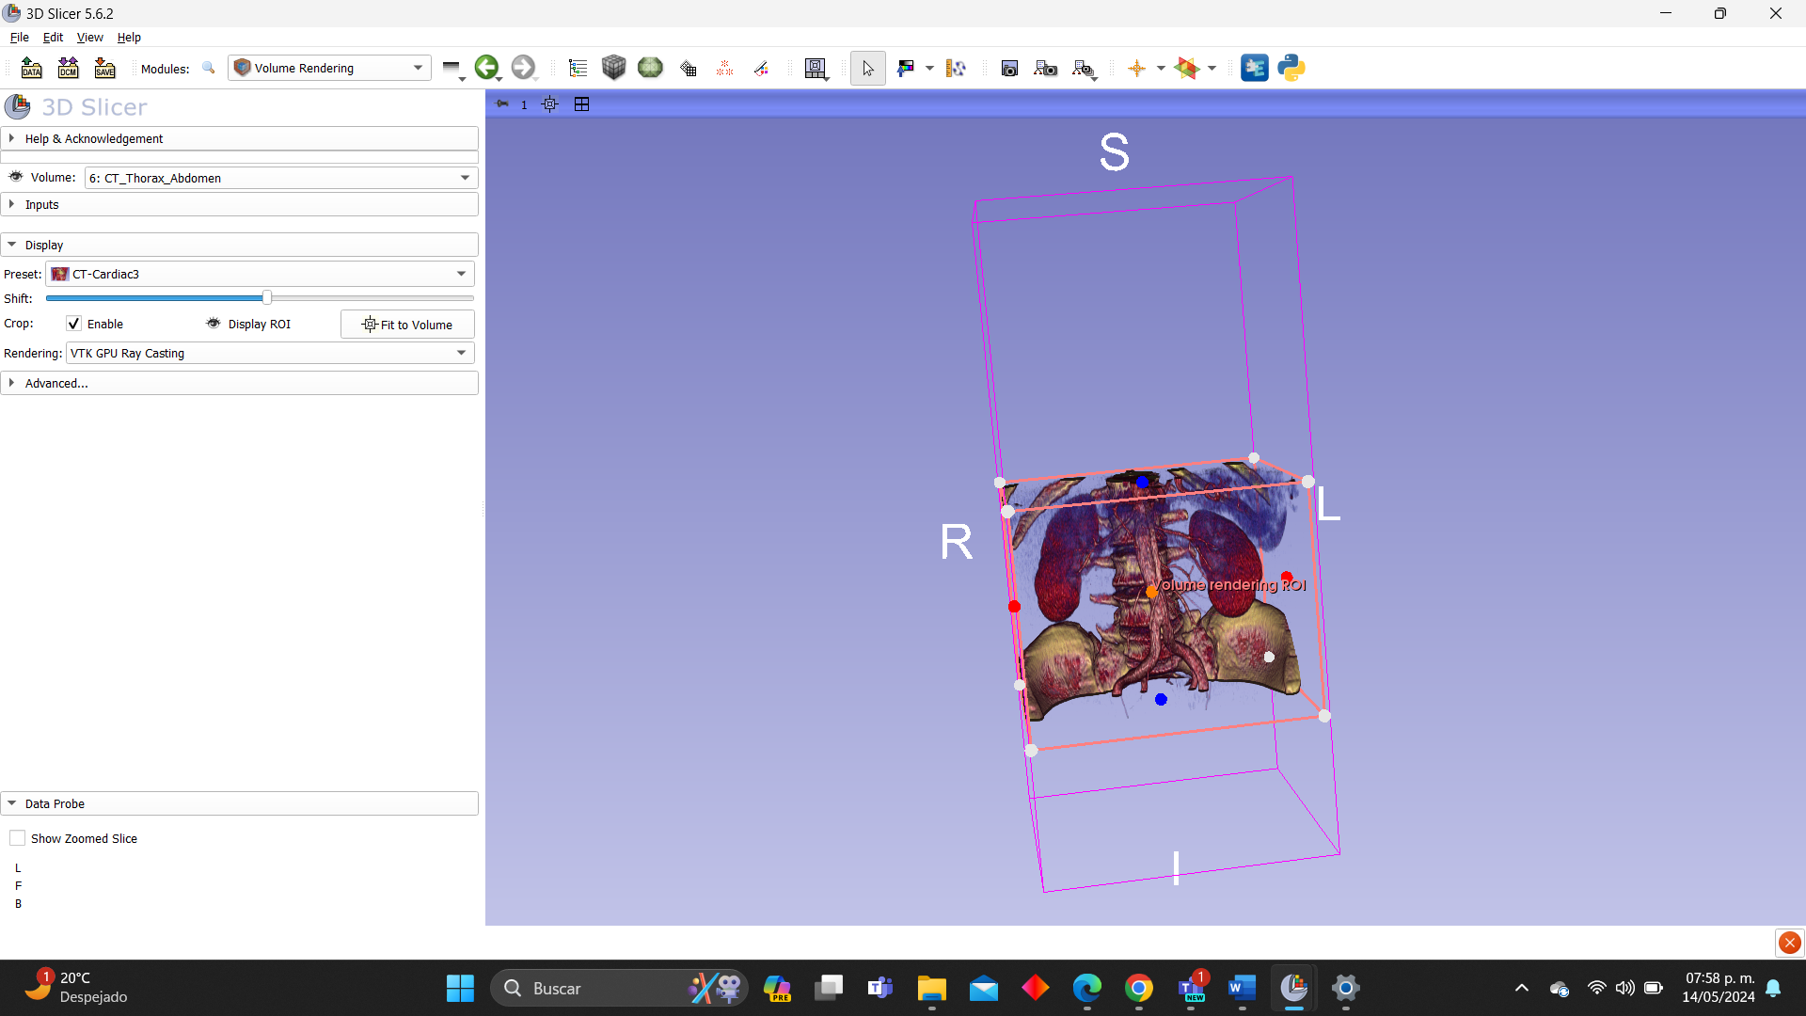Expand the Advanced section
This screenshot has width=1806, height=1016.
56,383
